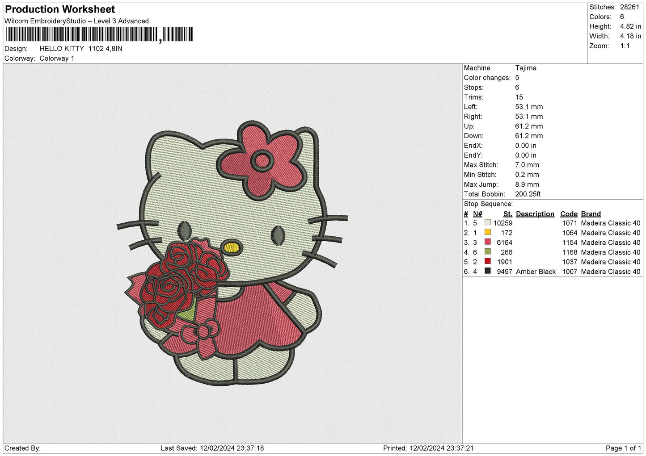
Task: Click the 'Description' column header
Action: click(x=535, y=214)
